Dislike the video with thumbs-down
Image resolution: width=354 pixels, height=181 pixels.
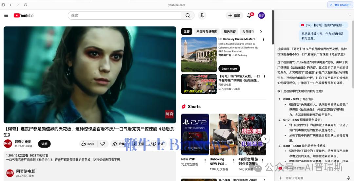point(103,144)
